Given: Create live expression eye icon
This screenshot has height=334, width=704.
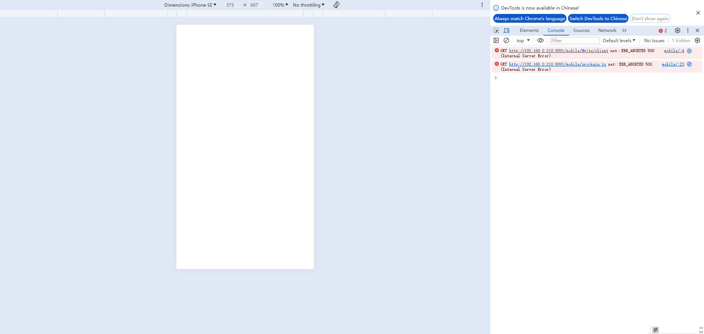Looking at the screenshot, I should [x=540, y=40].
